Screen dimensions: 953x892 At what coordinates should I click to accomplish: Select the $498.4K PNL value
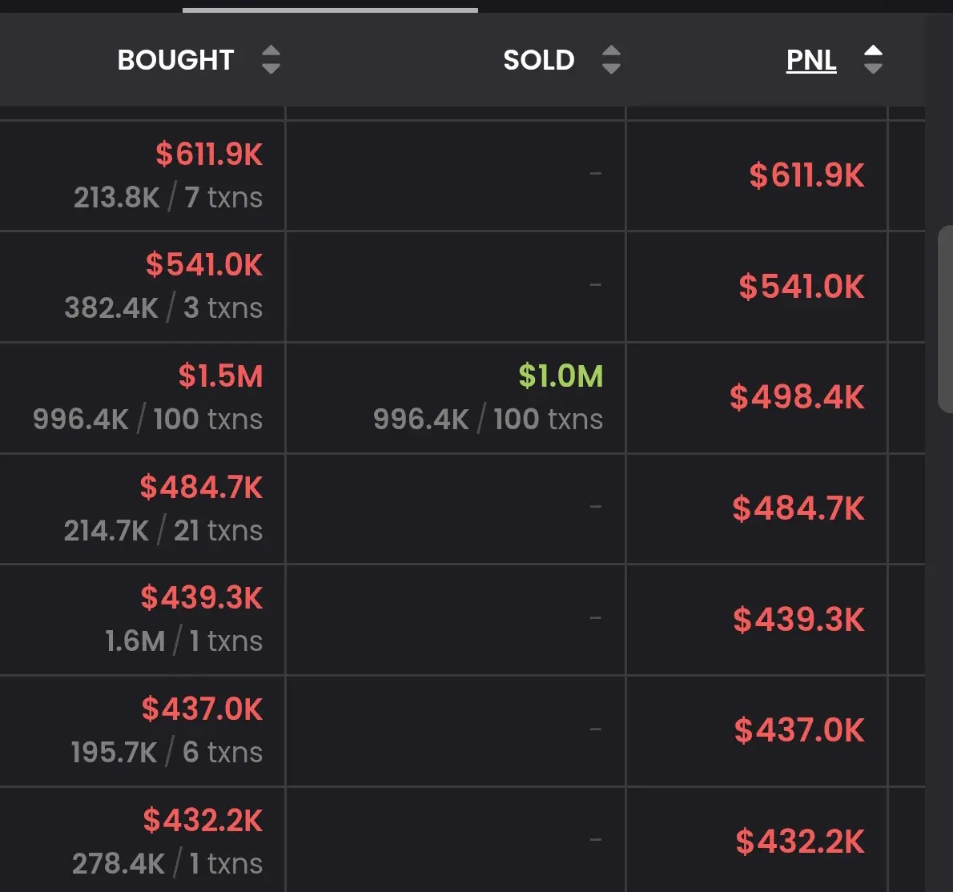797,397
